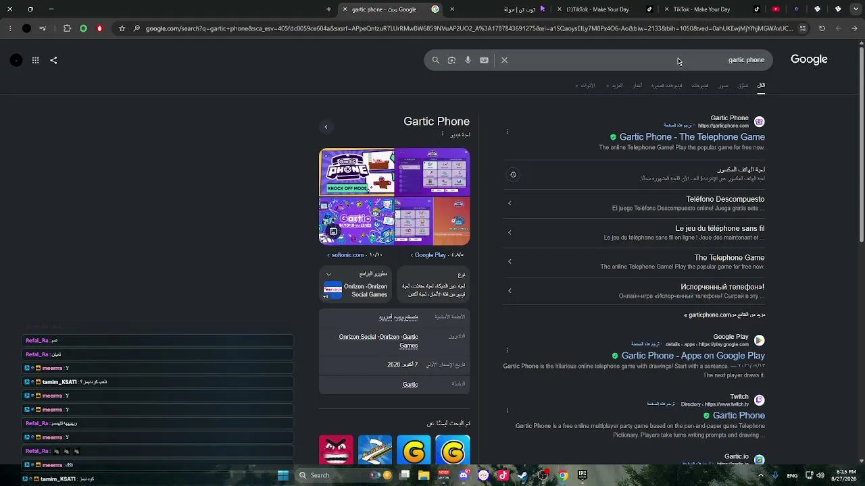The height and width of the screenshot is (486, 865).
Task: Click the Google logo
Action: coord(809,59)
